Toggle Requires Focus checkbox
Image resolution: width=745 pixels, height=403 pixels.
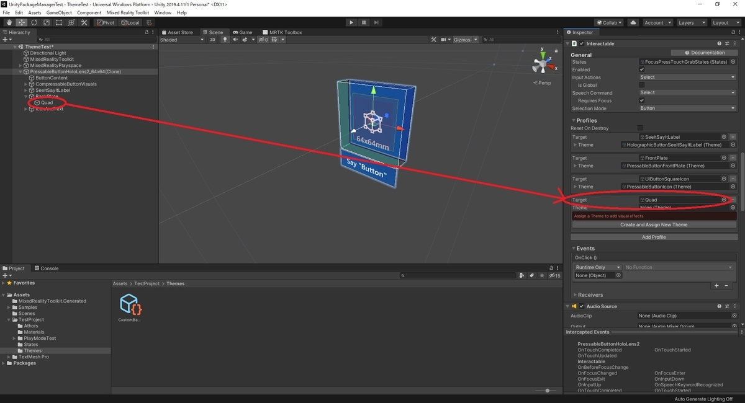click(641, 100)
